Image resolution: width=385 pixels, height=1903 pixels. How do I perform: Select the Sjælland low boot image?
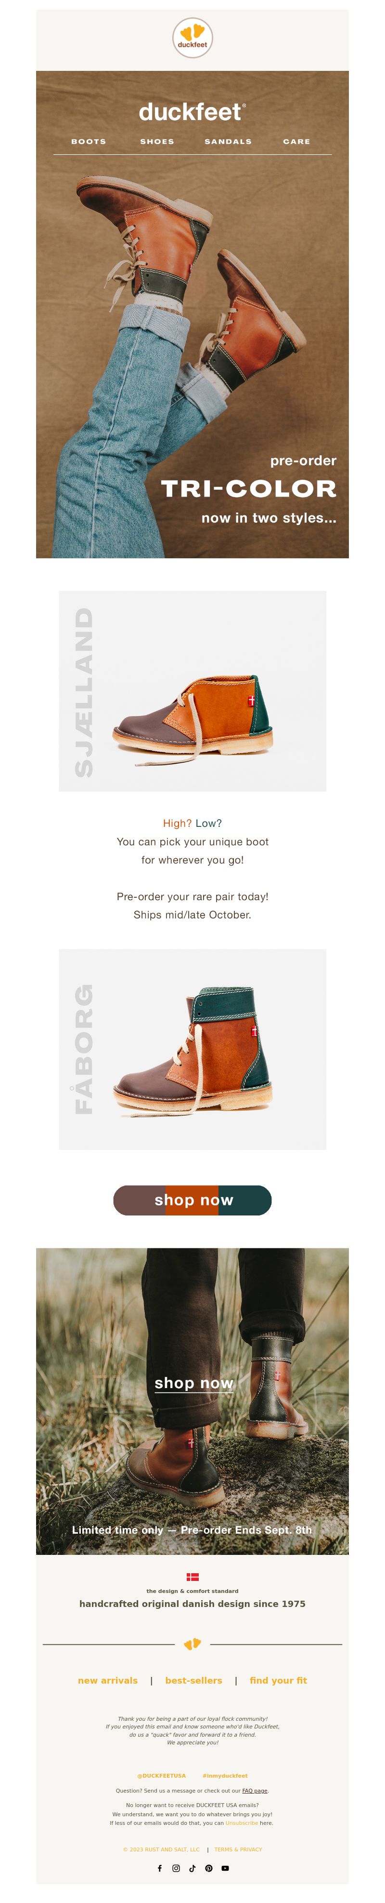pyautogui.click(x=192, y=691)
